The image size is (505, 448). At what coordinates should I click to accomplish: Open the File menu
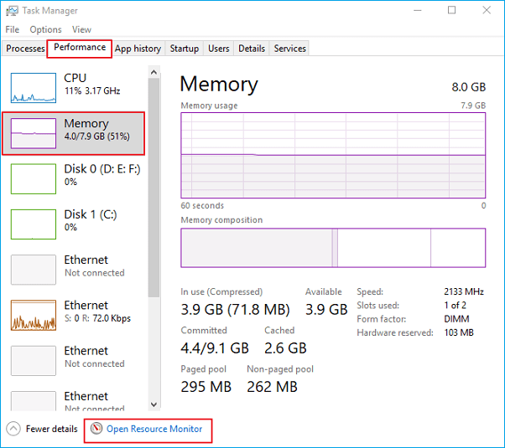[13, 29]
